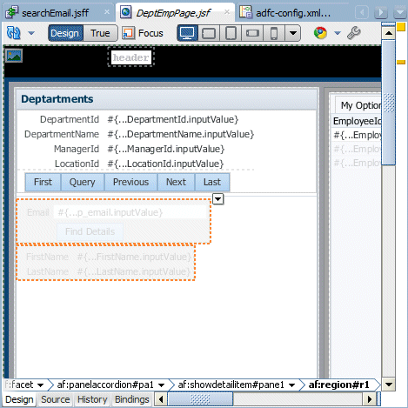Click the Deptartments panel header

[166, 99]
